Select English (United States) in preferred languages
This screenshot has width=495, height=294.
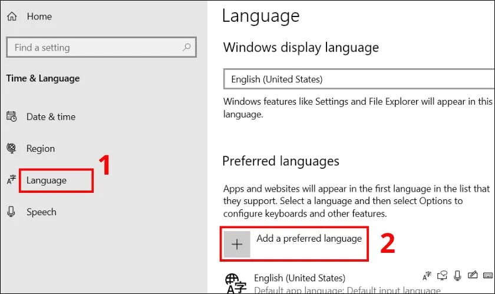(299, 278)
